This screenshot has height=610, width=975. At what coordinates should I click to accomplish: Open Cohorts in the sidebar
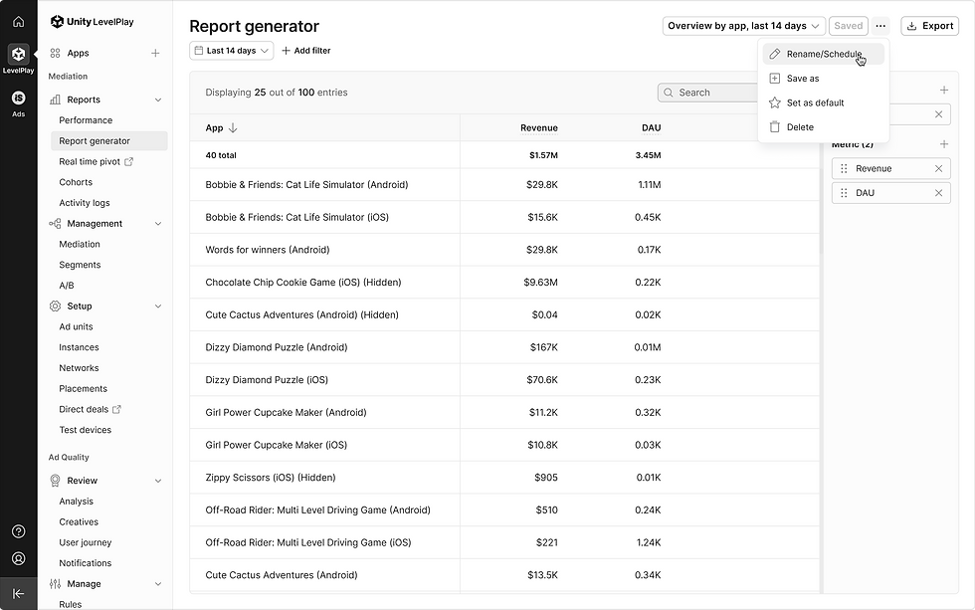pos(76,182)
